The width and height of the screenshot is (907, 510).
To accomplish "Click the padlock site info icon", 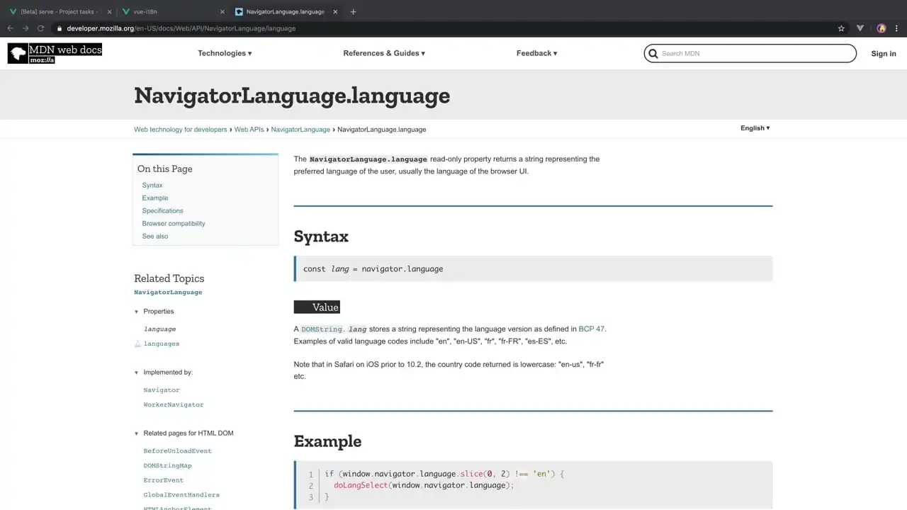I will pos(60,28).
